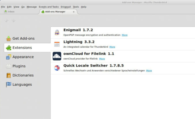
Task: Click the Languages flag icon
Action: pyautogui.click(x=9, y=85)
